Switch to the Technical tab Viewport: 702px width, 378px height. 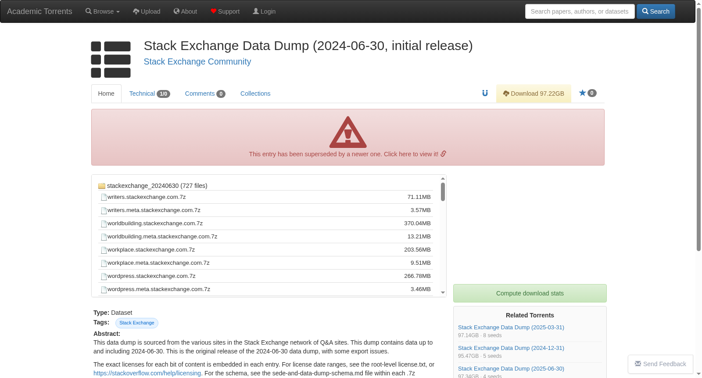pyautogui.click(x=150, y=94)
